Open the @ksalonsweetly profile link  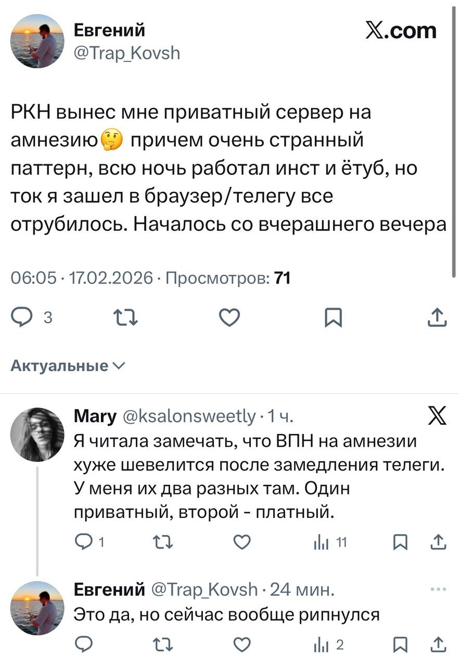[189, 416]
